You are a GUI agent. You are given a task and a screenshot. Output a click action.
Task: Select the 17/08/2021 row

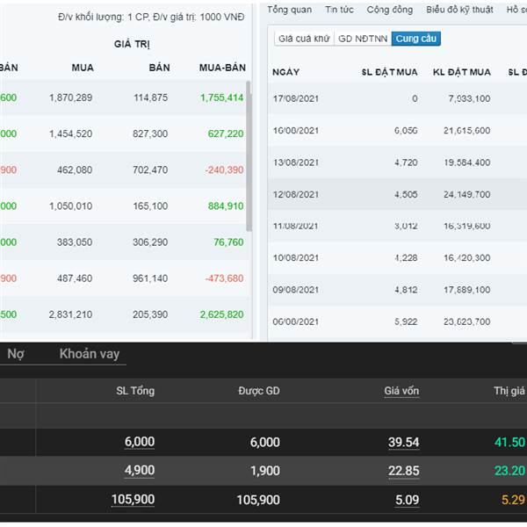[395, 98]
